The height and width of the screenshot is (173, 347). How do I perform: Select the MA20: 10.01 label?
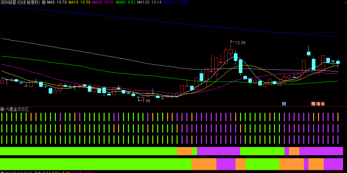point(103,2)
